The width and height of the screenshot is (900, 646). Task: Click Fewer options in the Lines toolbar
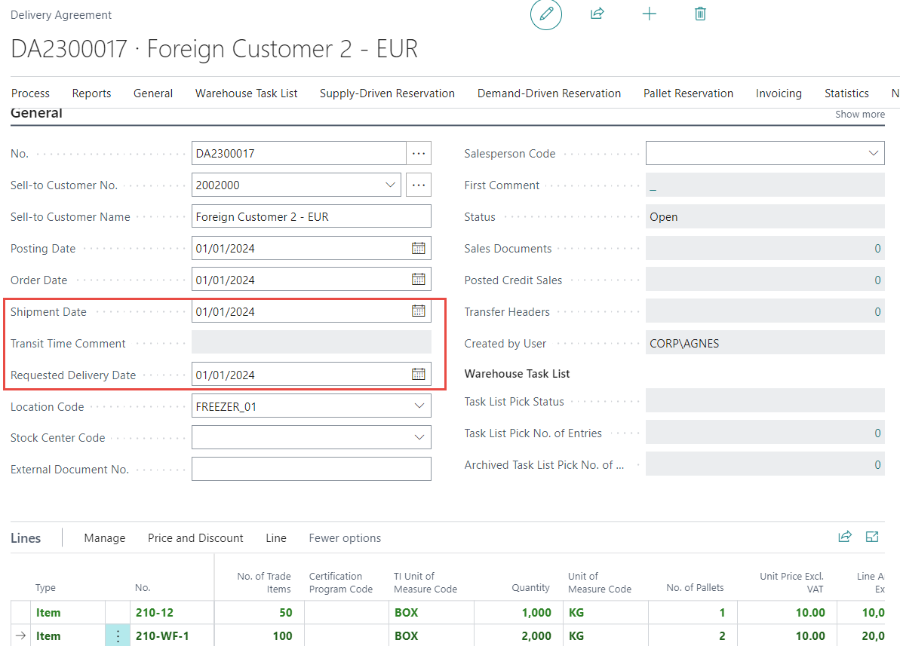345,538
